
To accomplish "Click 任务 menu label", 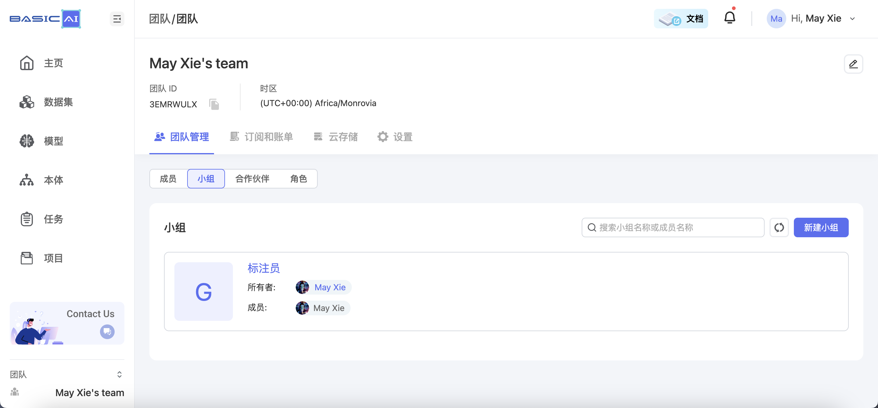I will point(54,219).
